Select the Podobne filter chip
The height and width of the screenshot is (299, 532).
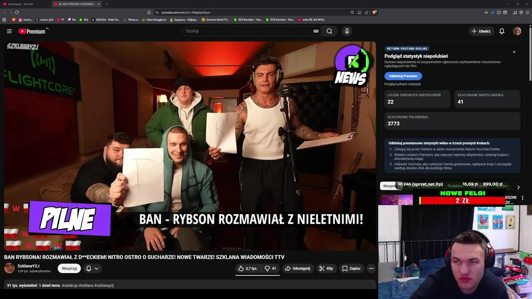coord(455,186)
